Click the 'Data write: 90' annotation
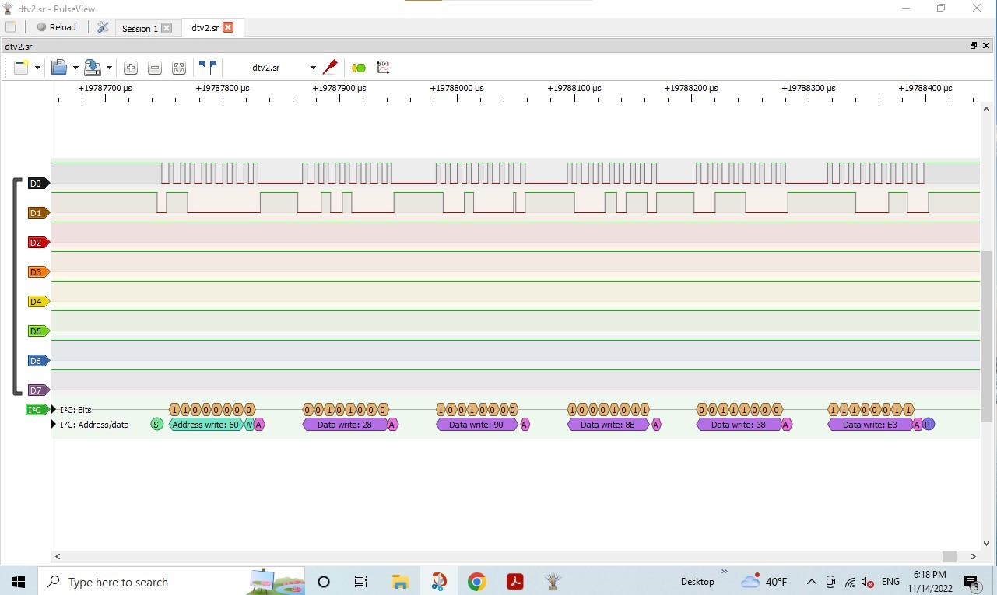 click(476, 425)
